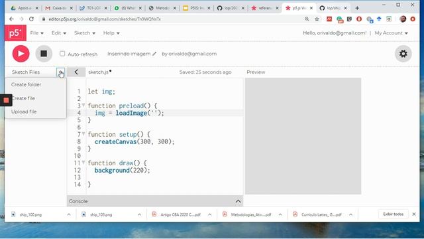Switch to the last GitHub lop/ship tab
The width and height of the screenshot is (424, 239).
pyautogui.click(x=333, y=8)
